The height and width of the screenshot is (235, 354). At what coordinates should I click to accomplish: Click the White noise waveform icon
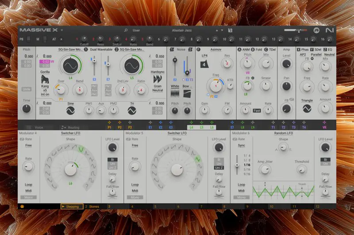(x=175, y=93)
